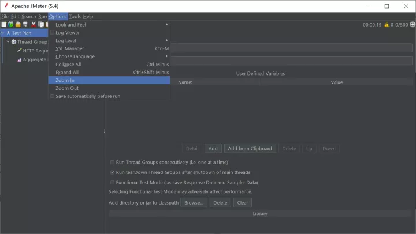Choose Collapse All menu entry
Viewport: 416px width, 234px height.
pos(109,65)
